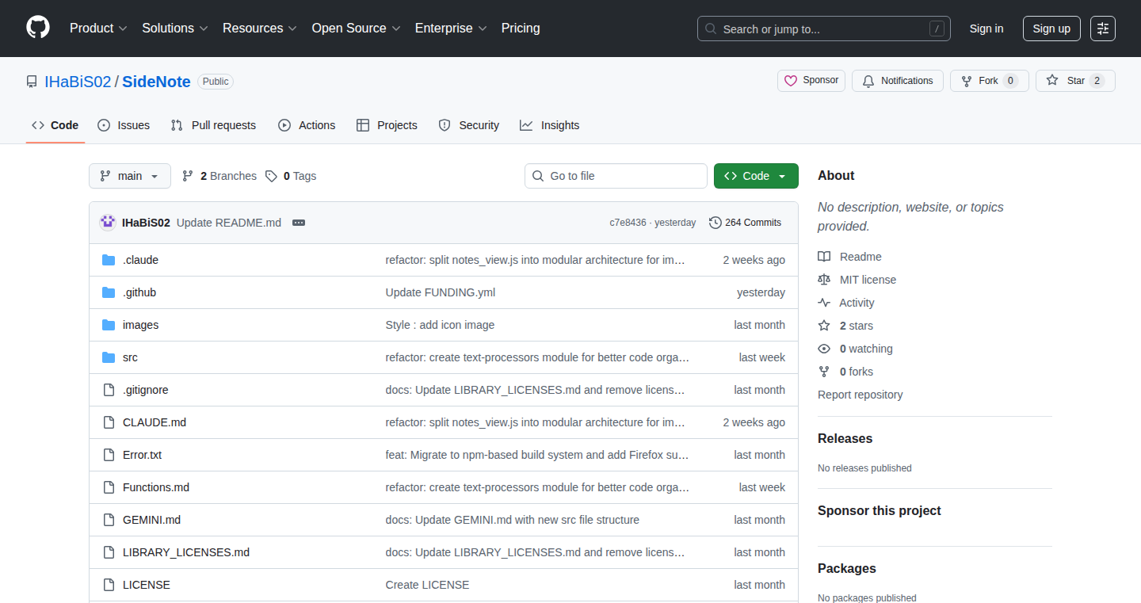Expand the Open Source menu
This screenshot has height=603, width=1141.
tap(356, 29)
